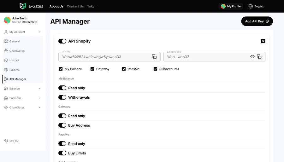Open Token in top navigation
The height and width of the screenshot is (162, 284).
click(92, 6)
